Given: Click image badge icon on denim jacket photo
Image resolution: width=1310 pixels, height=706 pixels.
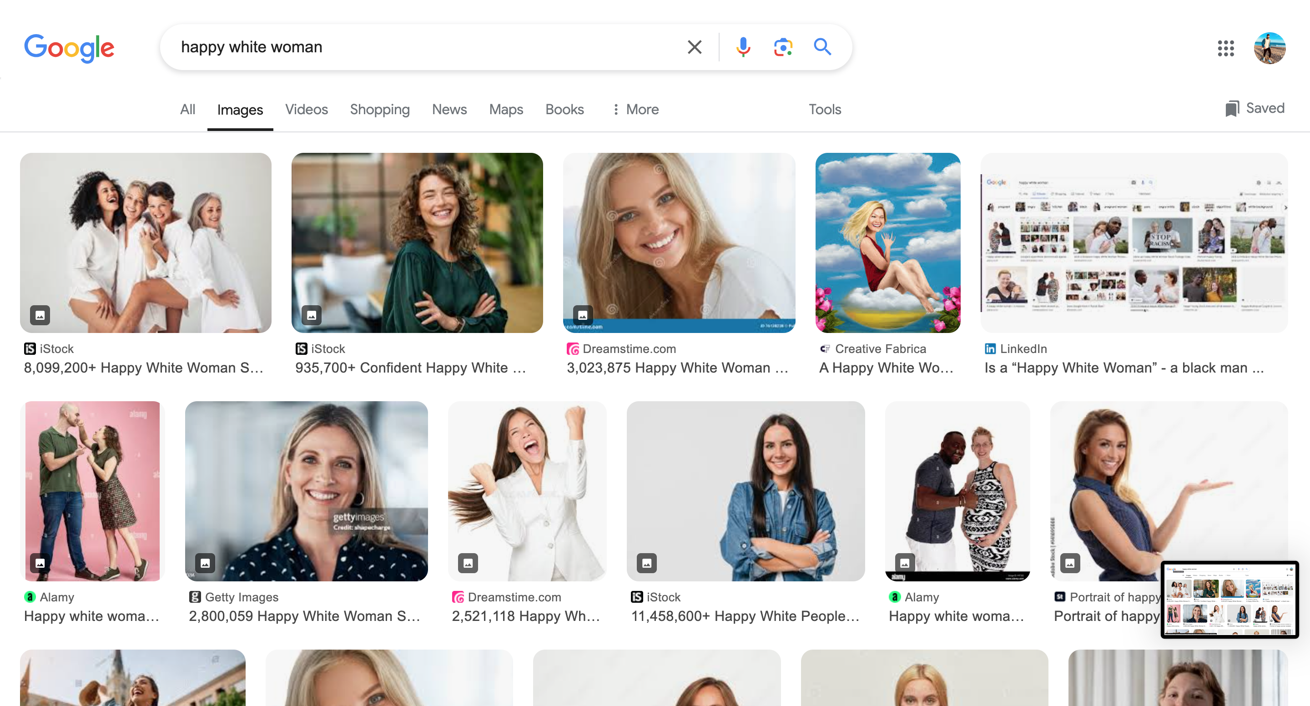Looking at the screenshot, I should [646, 563].
